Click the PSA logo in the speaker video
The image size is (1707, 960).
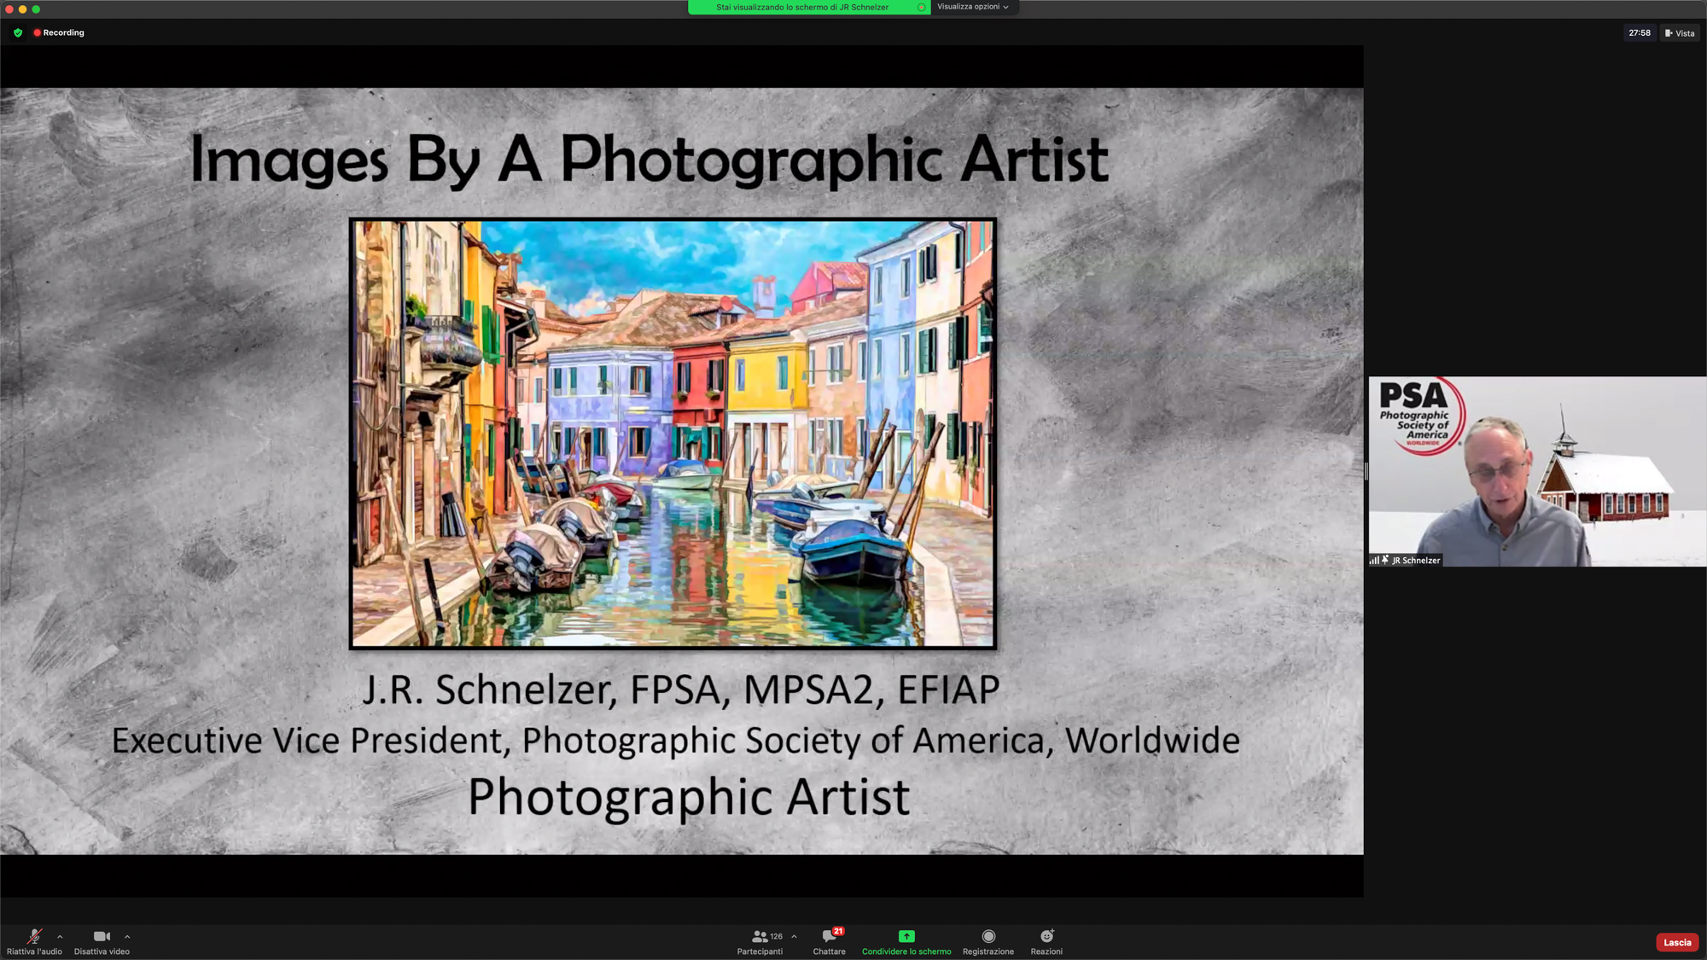point(1422,416)
